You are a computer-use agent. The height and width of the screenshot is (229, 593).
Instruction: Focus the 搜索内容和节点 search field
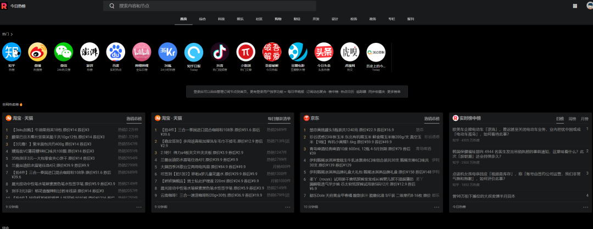point(210,5)
